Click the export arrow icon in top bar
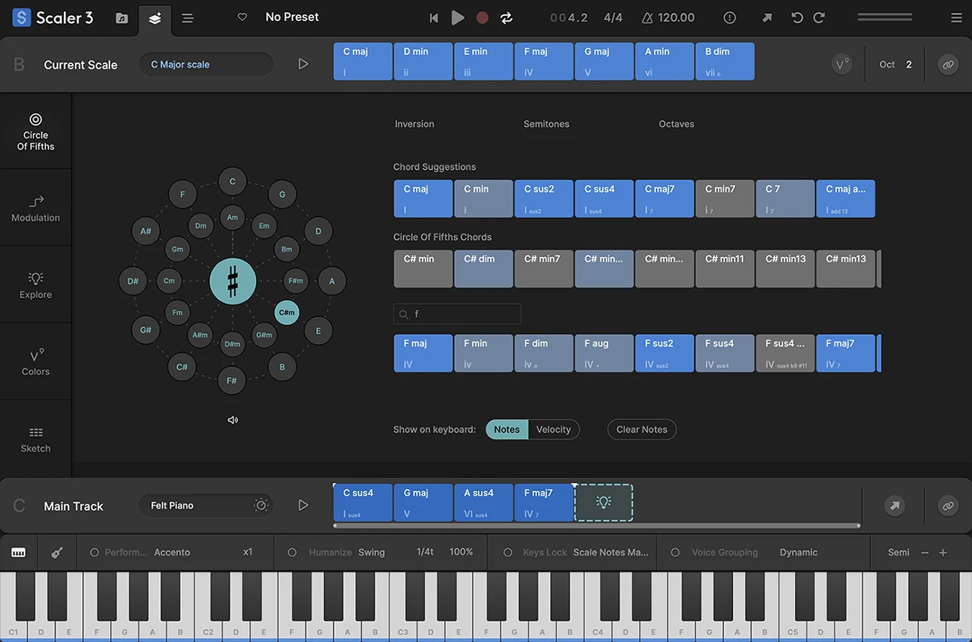 click(767, 18)
